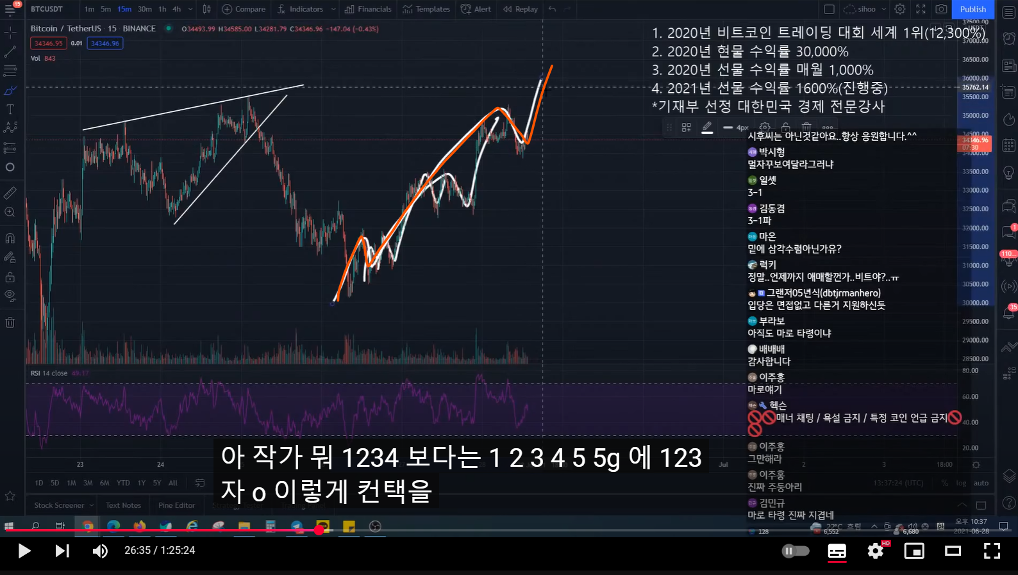The image size is (1018, 575).
Task: Select the patterns drawing tool
Action: [10, 129]
